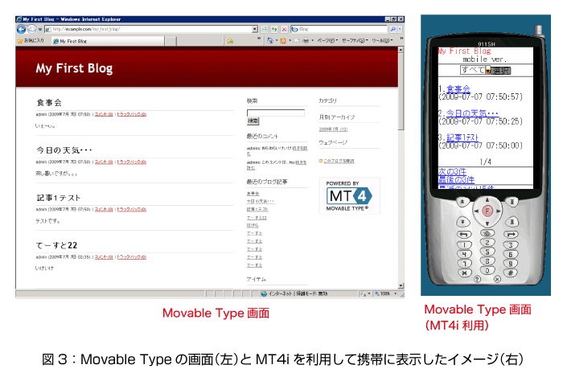The image size is (563, 373).
Task: Click the My First Blog header title
Action: pos(74,68)
